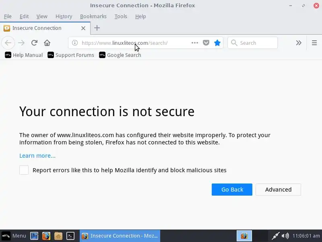Open Google Search bookmark
Viewport: 322px width, 242px height.
(x=120, y=55)
